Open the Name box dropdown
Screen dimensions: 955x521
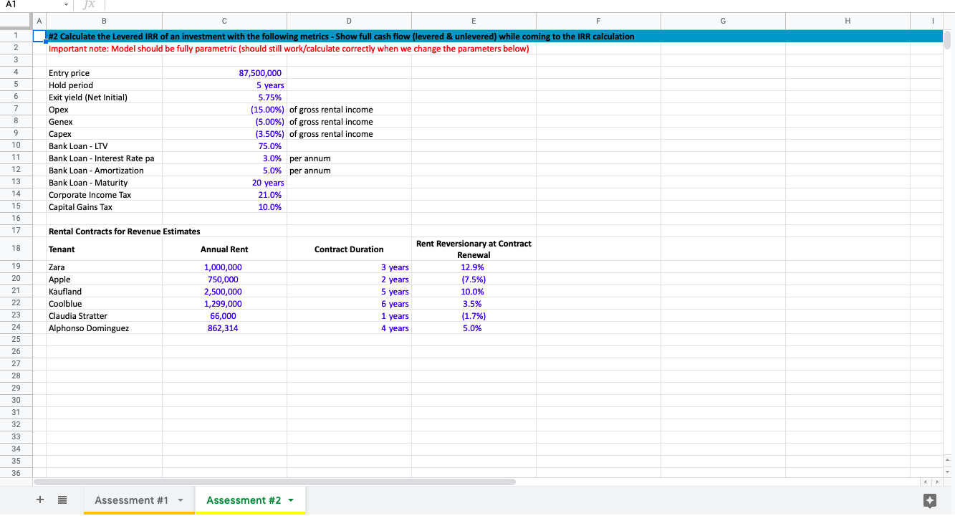(x=64, y=6)
